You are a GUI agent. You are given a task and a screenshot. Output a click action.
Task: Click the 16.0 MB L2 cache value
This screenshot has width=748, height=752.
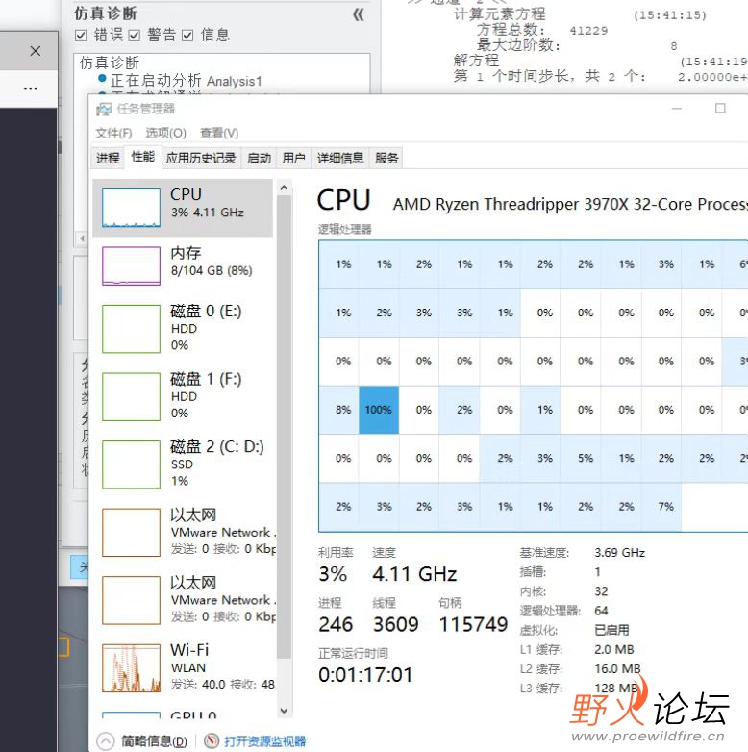pyautogui.click(x=617, y=668)
